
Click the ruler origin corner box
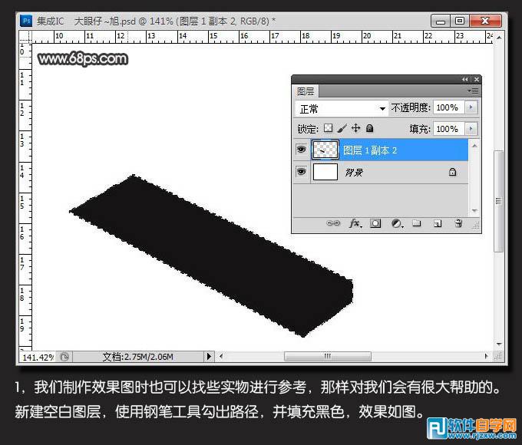click(25, 37)
